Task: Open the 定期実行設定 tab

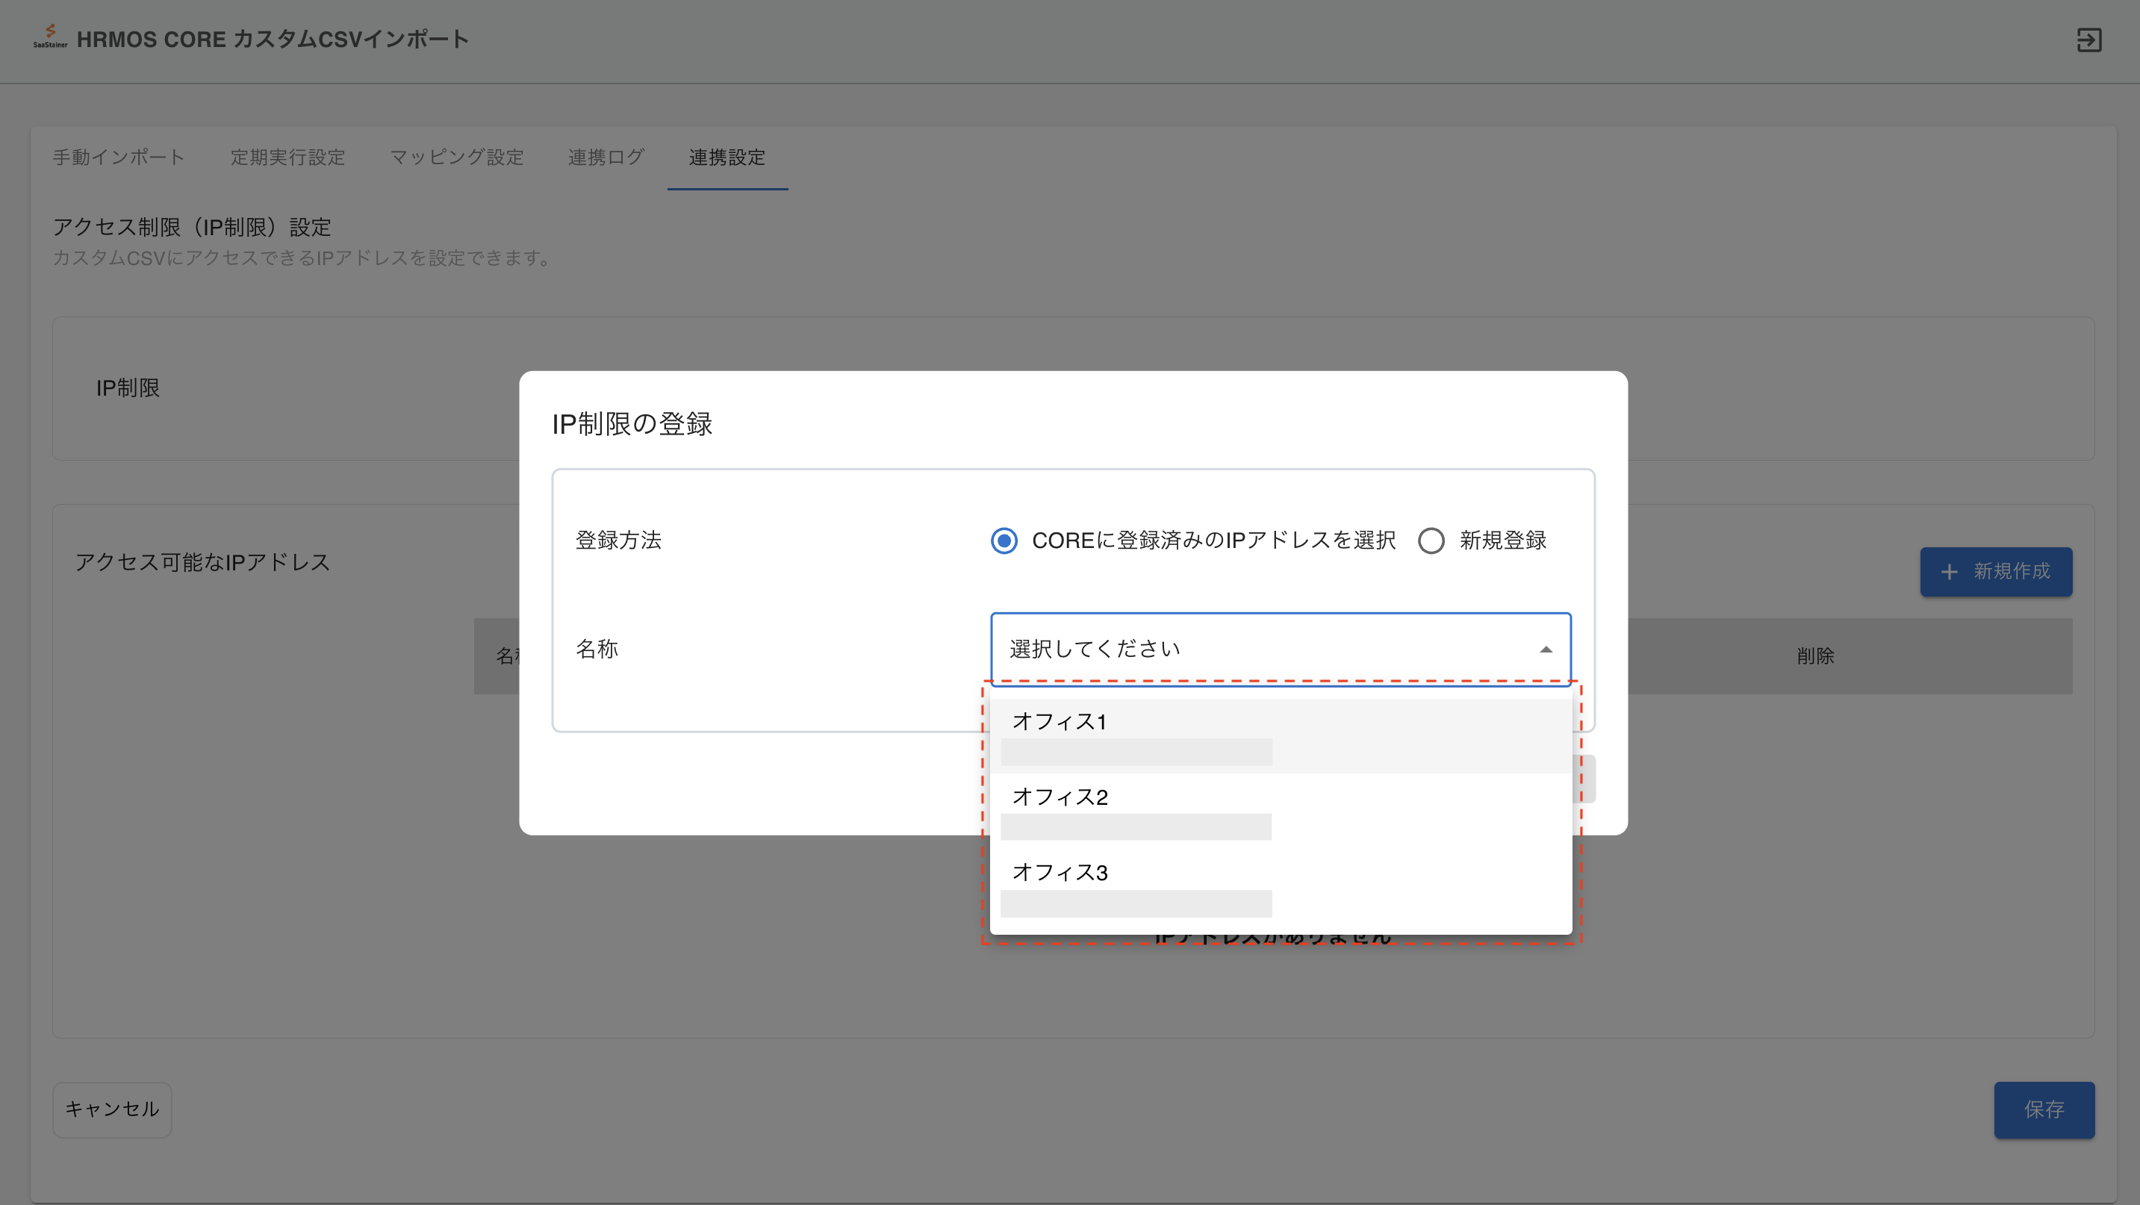Action: (287, 157)
